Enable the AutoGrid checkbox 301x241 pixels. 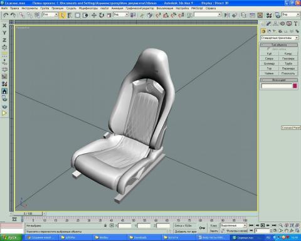pyautogui.click(x=269, y=49)
